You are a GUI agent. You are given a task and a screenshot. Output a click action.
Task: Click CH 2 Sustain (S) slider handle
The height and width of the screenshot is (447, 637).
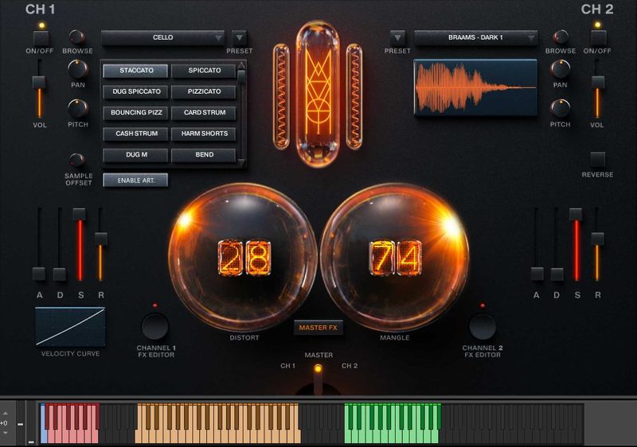pos(576,214)
